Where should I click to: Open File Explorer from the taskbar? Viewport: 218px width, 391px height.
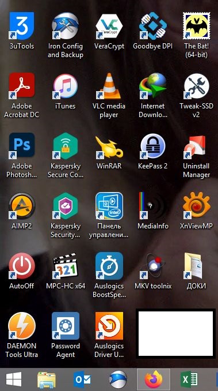47,380
